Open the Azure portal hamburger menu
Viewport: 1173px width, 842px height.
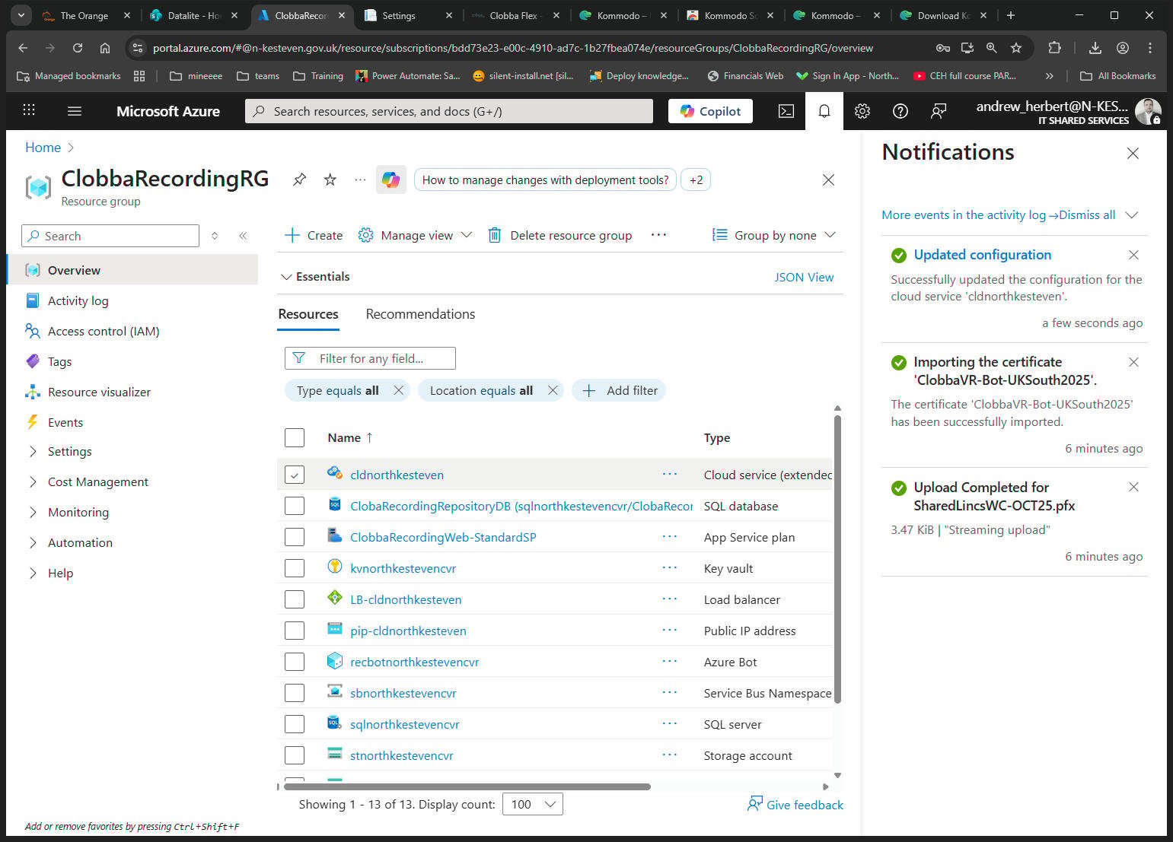(x=75, y=111)
